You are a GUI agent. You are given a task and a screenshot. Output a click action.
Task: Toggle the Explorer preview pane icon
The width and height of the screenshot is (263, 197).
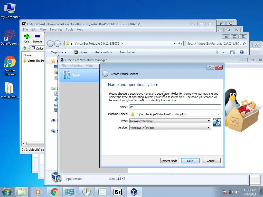(x=232, y=52)
